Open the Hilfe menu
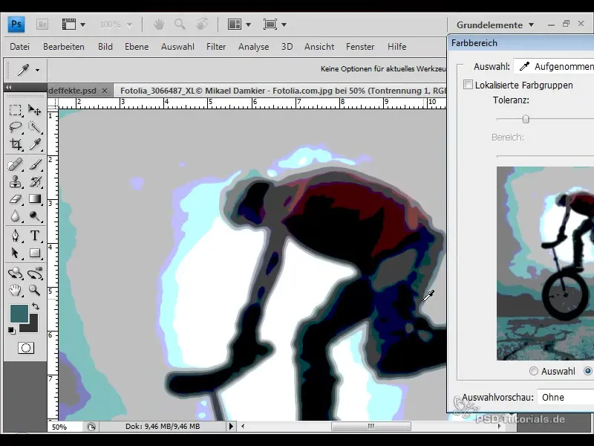Viewport: 594px width, 446px height. tap(396, 47)
